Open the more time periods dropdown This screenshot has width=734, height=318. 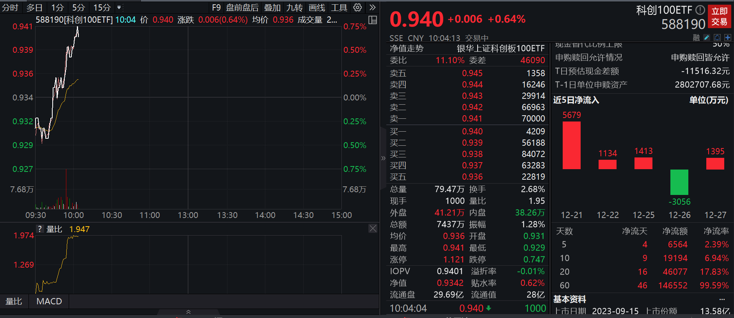click(x=119, y=7)
